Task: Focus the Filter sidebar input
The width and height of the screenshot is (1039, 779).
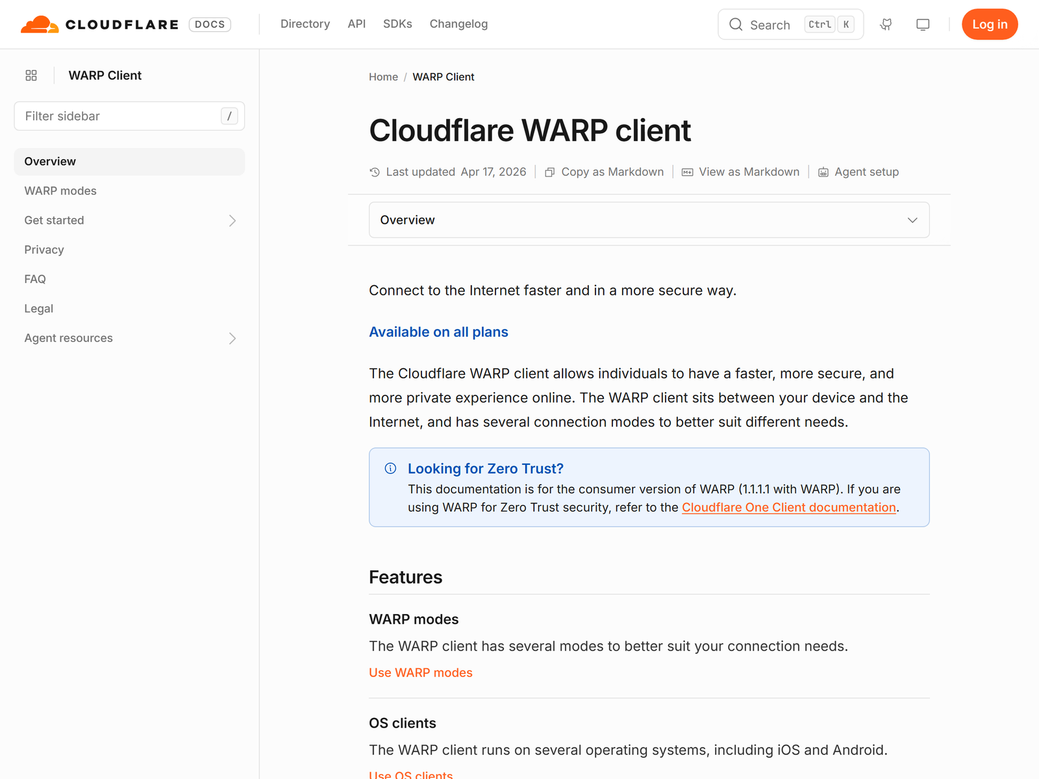Action: coord(129,116)
